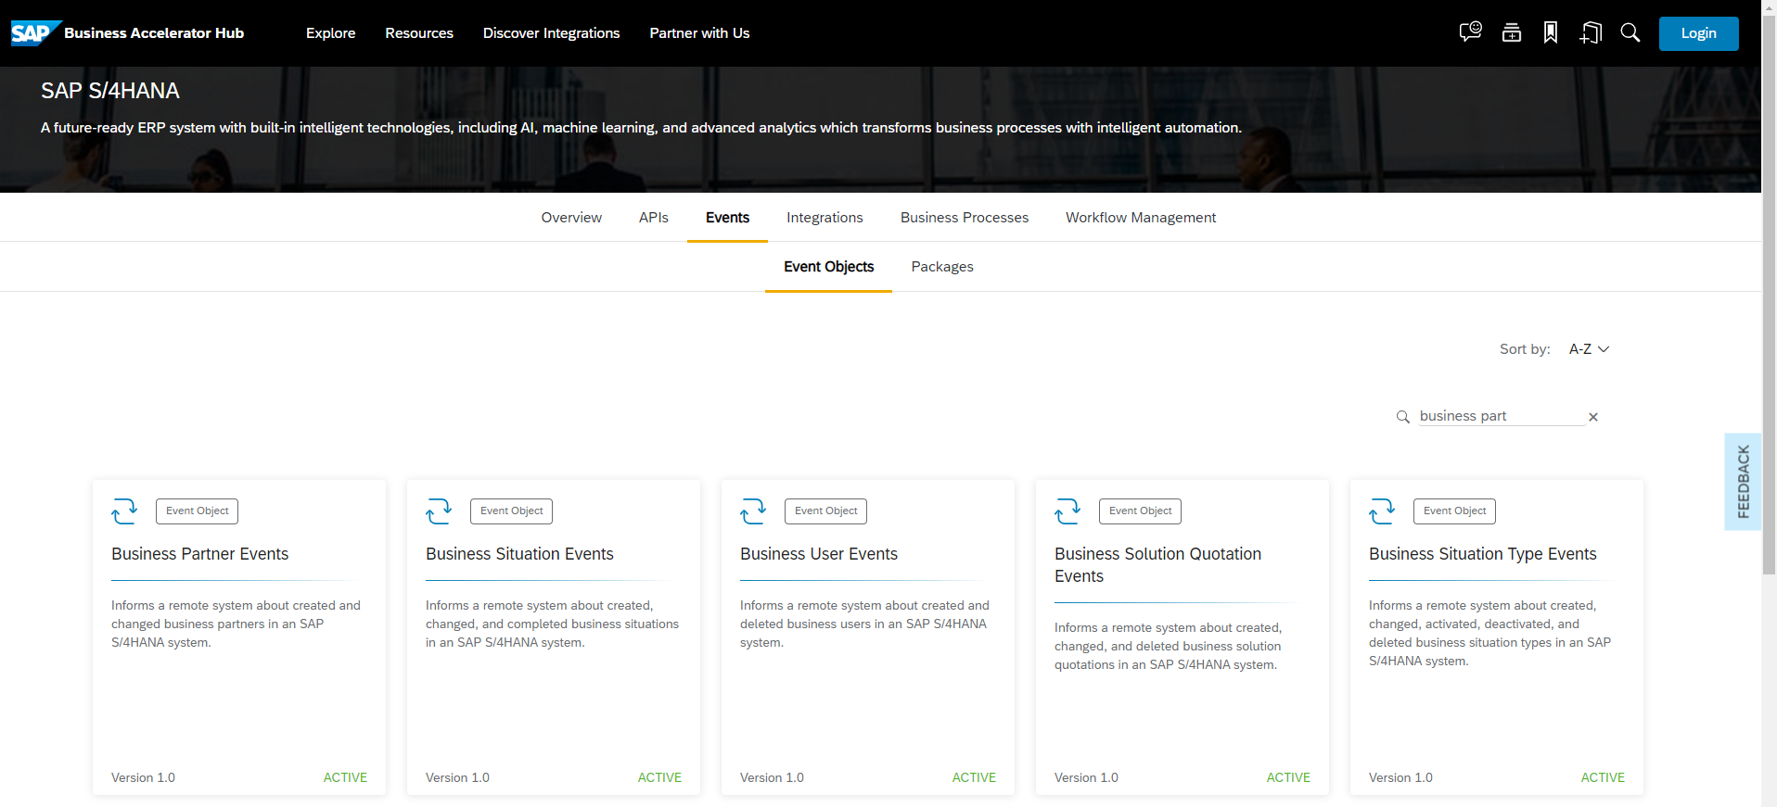Select the Events tab
This screenshot has height=807, width=1777.
click(727, 218)
